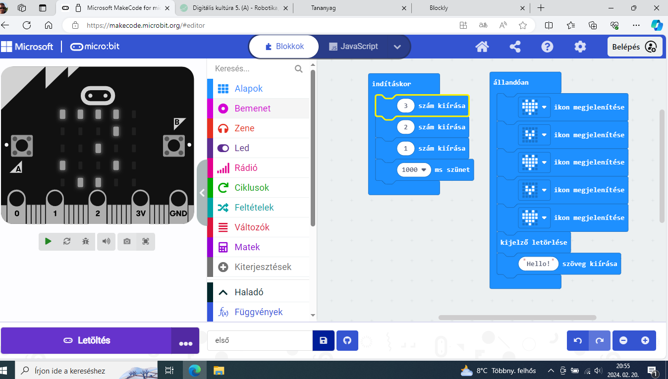Select the Ciklusok block category
This screenshot has width=668, height=379.
[x=252, y=188]
